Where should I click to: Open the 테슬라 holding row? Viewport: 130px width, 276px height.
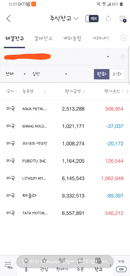65,196
